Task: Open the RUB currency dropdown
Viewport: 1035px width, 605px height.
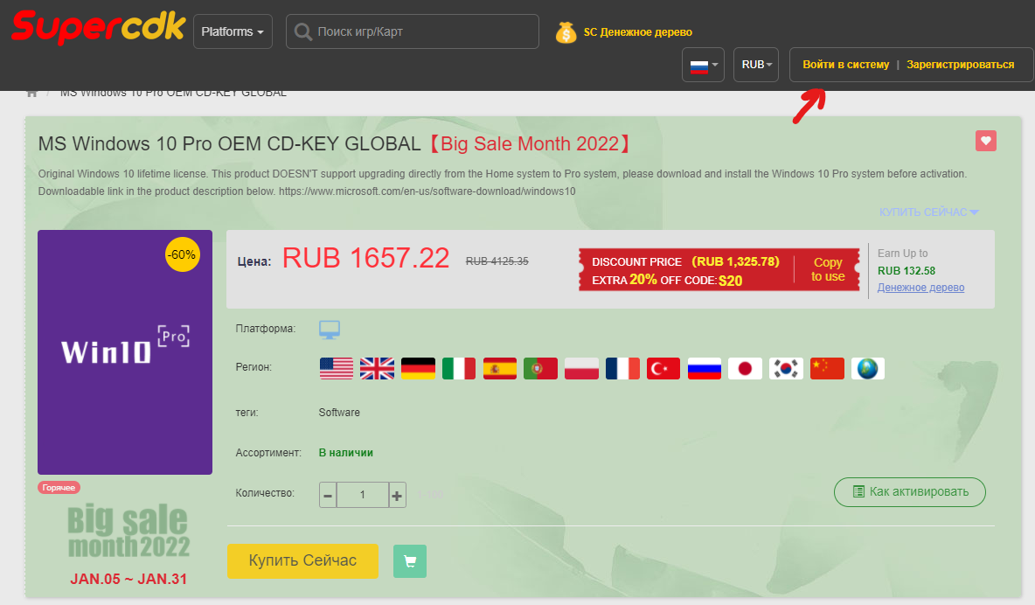Action: 756,65
